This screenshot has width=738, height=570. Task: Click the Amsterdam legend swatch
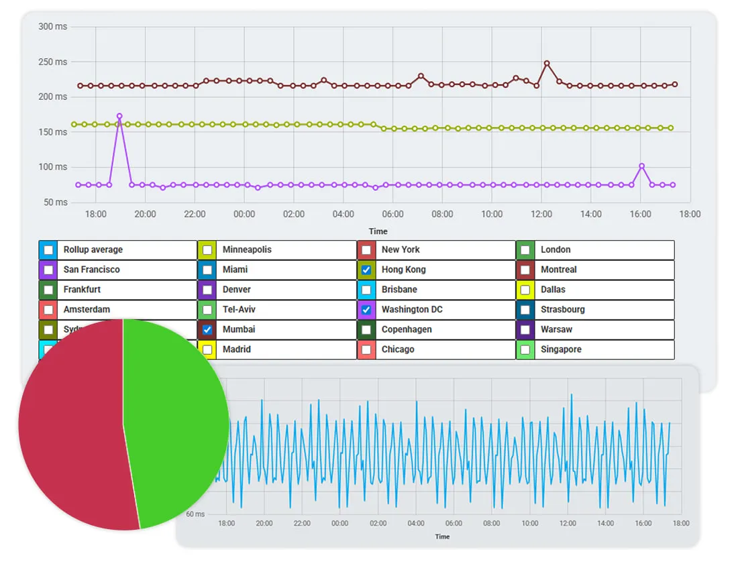pyautogui.click(x=48, y=309)
